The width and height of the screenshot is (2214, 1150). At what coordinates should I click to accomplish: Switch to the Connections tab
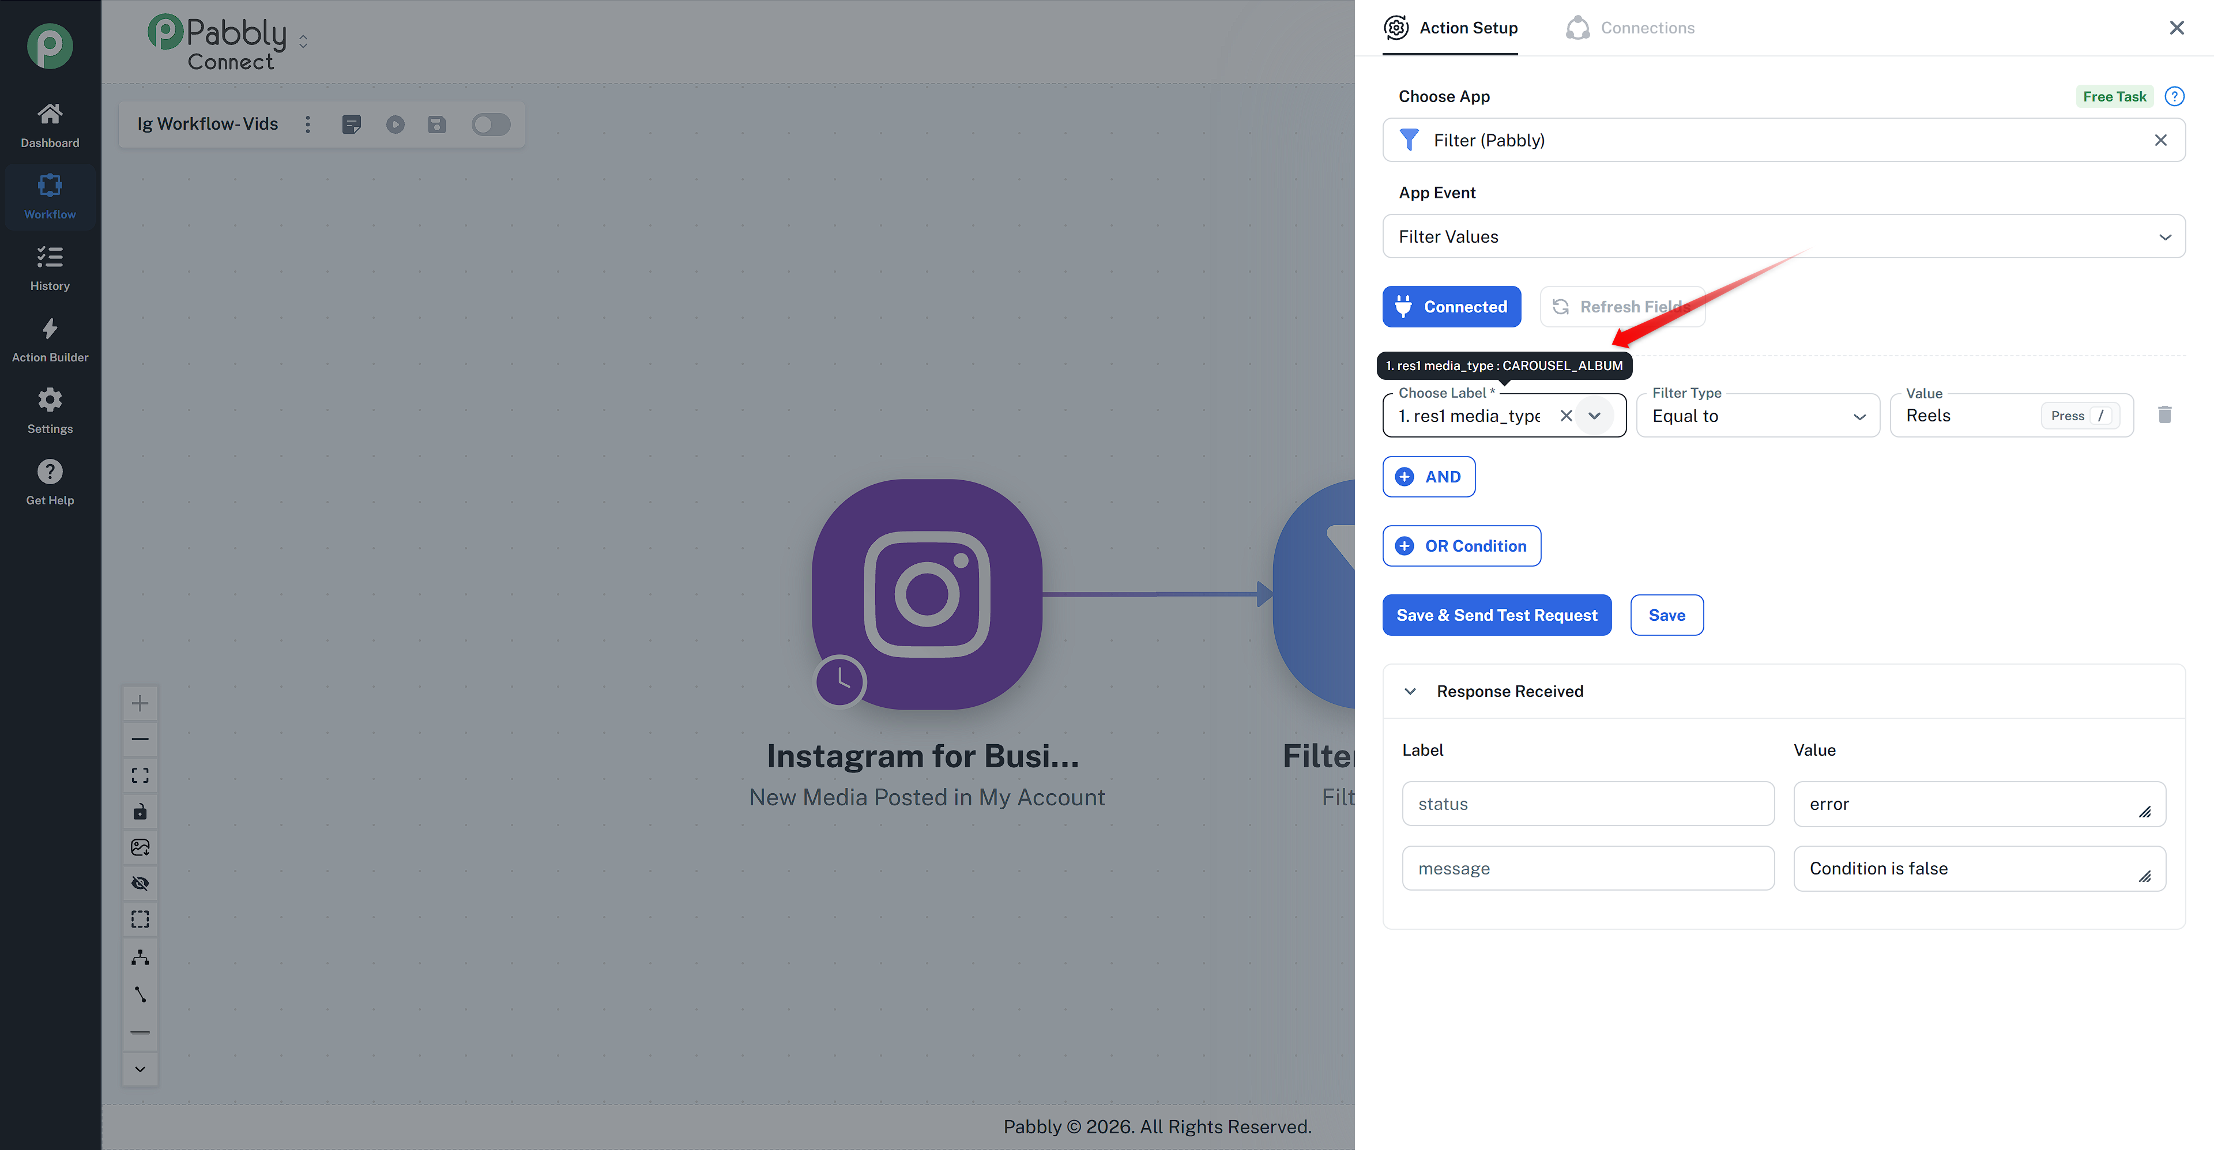tap(1631, 28)
